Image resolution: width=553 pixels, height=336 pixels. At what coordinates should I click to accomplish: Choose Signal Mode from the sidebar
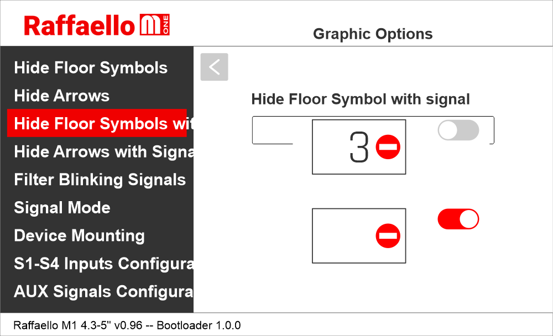tap(62, 208)
